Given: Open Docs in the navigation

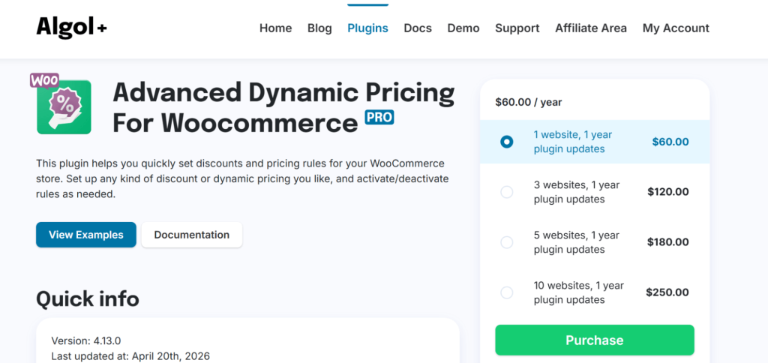Looking at the screenshot, I should coord(418,28).
